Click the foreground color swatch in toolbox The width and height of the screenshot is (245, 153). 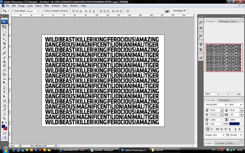click(x=3, y=126)
